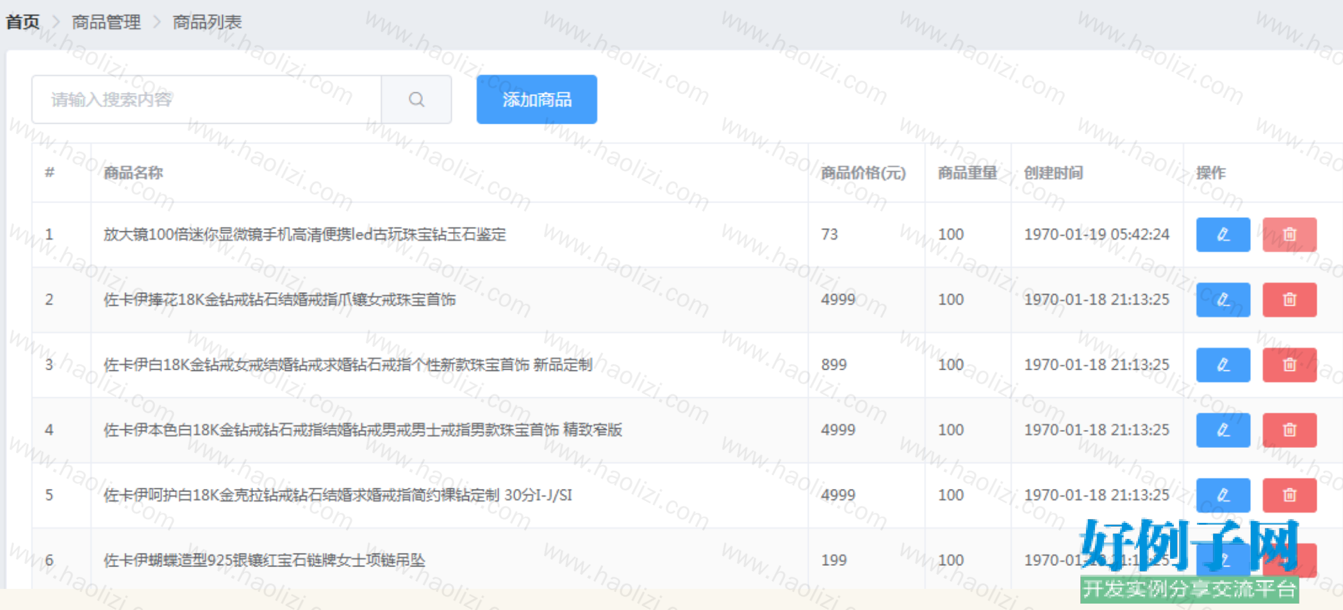Remove the 佐卡伊白18K金钻戒女戒 row
Screen dimensions: 1343x610
(x=1289, y=365)
